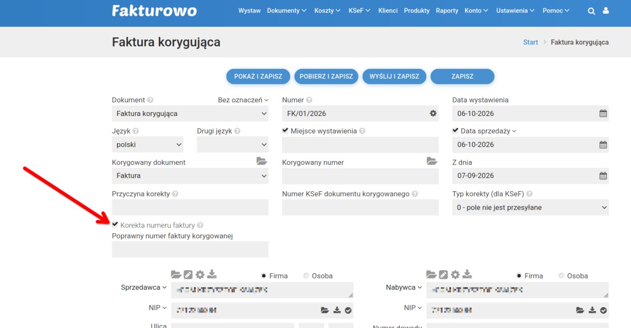
Task: Click folder icon in Nabywca NIP field
Action: point(580,310)
